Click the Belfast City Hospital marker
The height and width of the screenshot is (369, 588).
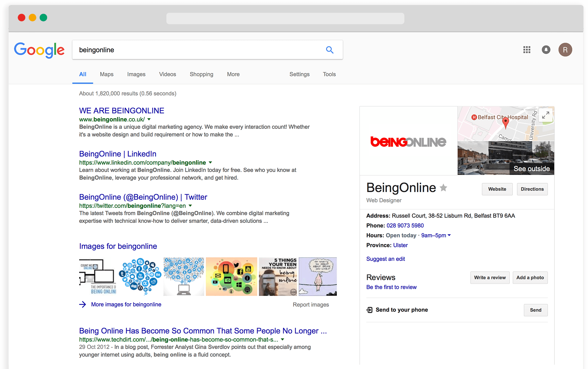(474, 117)
